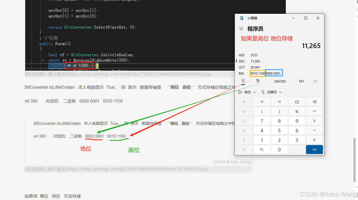Viewport: 358px width, 200px height.
Task: Click the CE clear entry key
Action: click(x=297, y=102)
